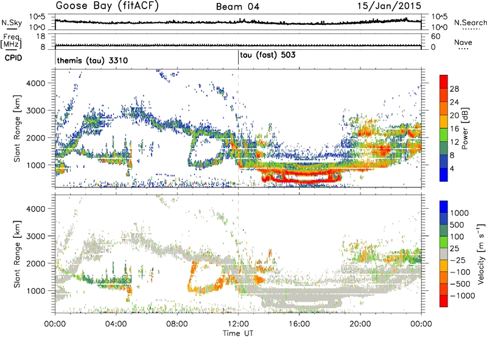Click the 'CPID' row label
Screen dimensions: 487x337
[x=13, y=58]
